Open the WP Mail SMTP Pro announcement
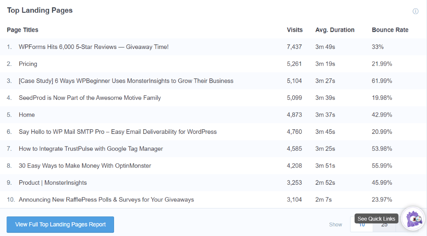Image resolution: width=427 pixels, height=236 pixels. click(x=118, y=131)
